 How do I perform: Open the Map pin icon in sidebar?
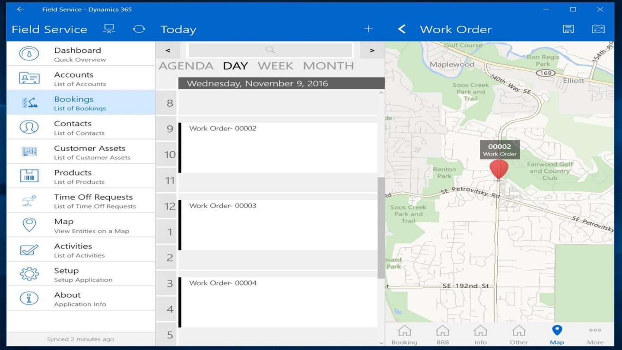click(29, 225)
